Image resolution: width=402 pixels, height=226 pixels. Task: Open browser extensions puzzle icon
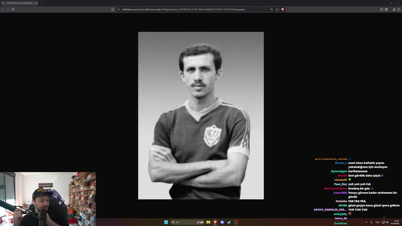coord(382,9)
